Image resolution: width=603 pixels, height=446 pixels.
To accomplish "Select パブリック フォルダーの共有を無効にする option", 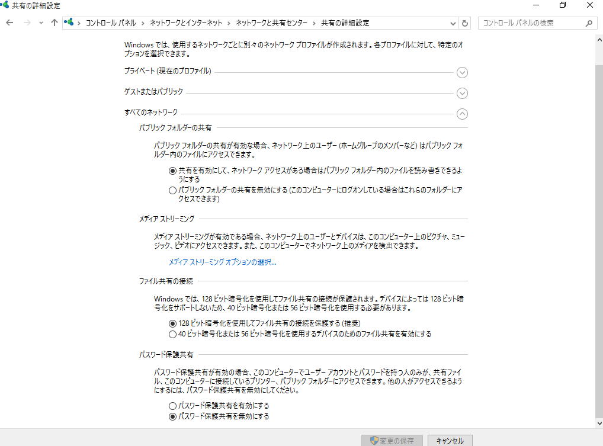I will [x=173, y=190].
